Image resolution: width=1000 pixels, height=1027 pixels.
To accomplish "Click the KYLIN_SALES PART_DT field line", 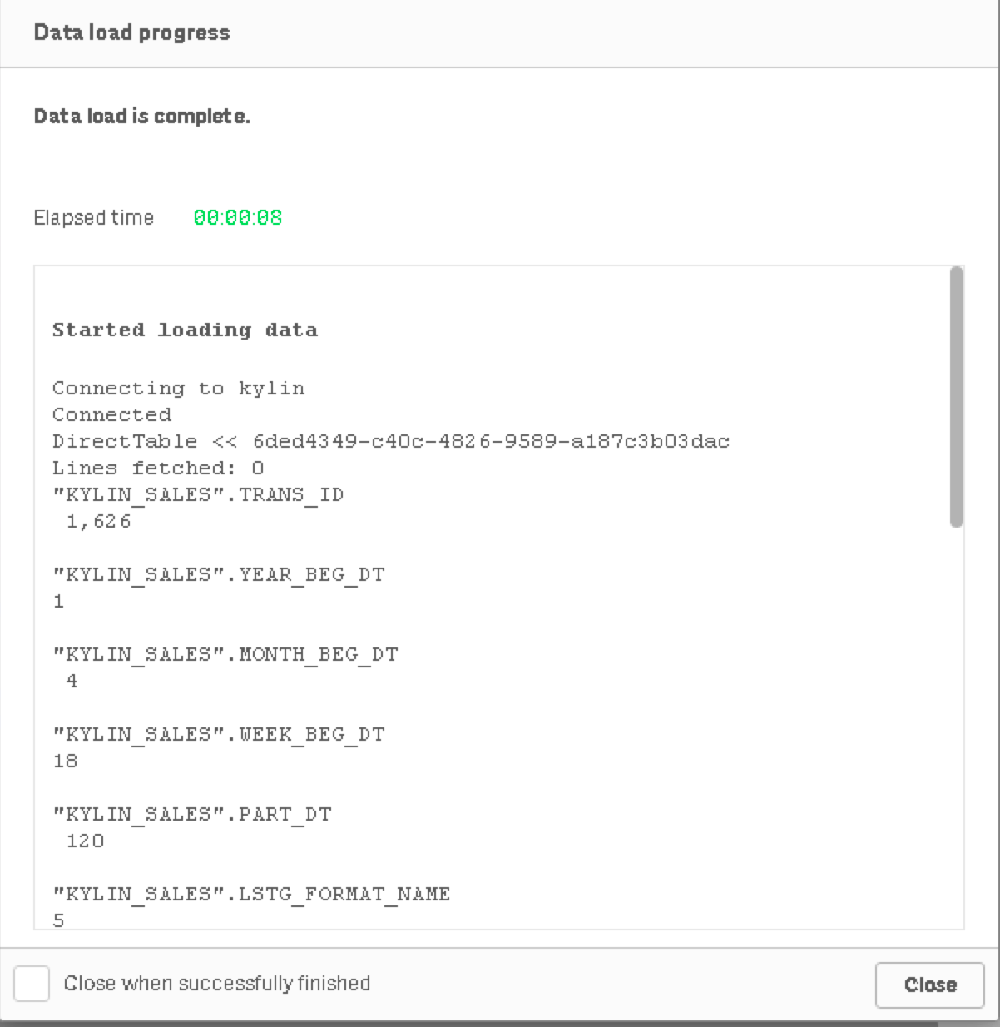I will 191,814.
